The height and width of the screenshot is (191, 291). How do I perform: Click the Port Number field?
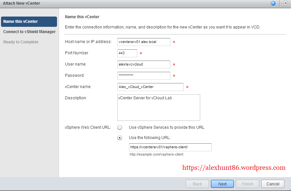[x=127, y=53]
